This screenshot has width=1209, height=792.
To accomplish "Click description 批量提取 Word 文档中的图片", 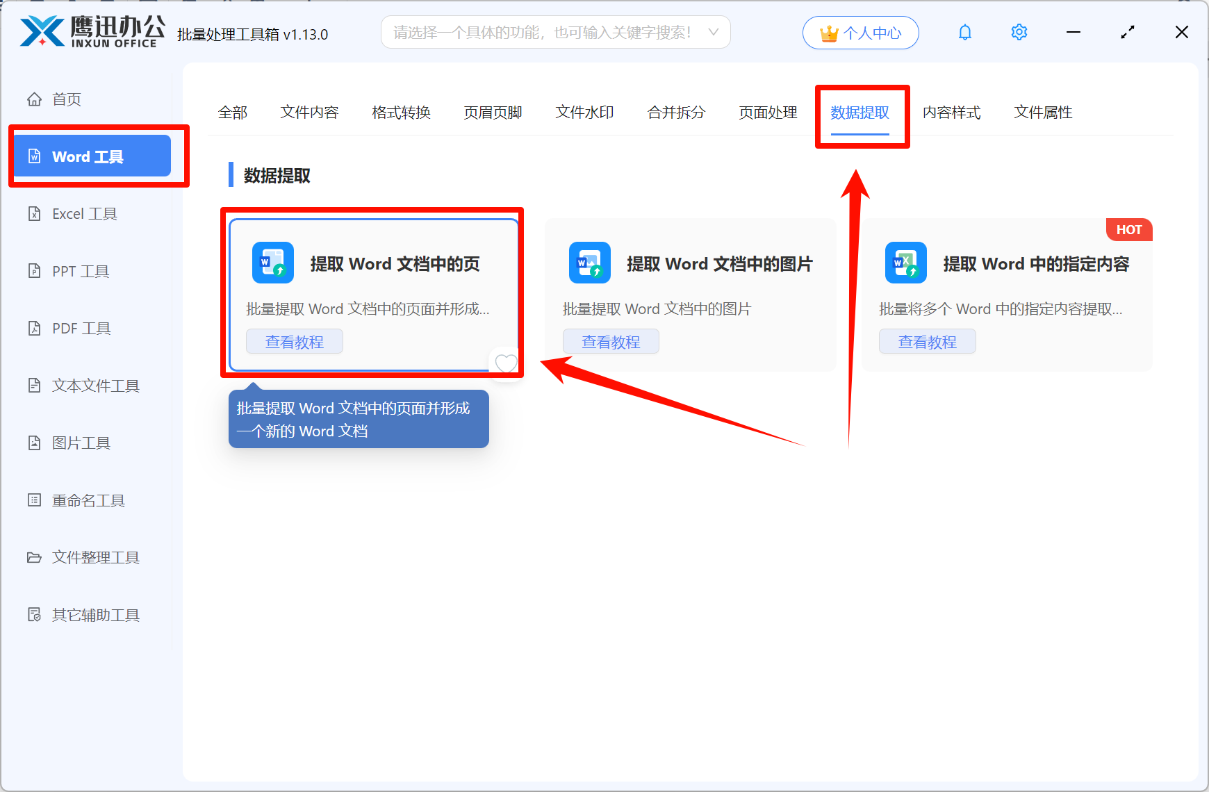I will pos(657,309).
